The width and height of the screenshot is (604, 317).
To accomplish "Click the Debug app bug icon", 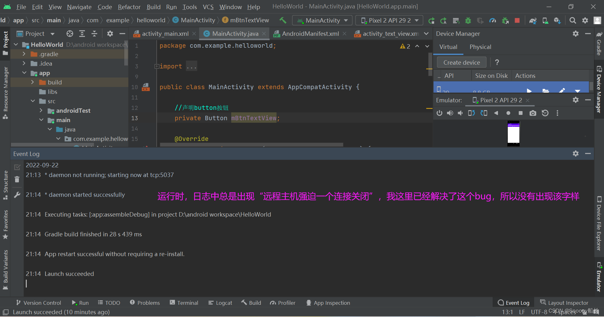I will point(468,20).
